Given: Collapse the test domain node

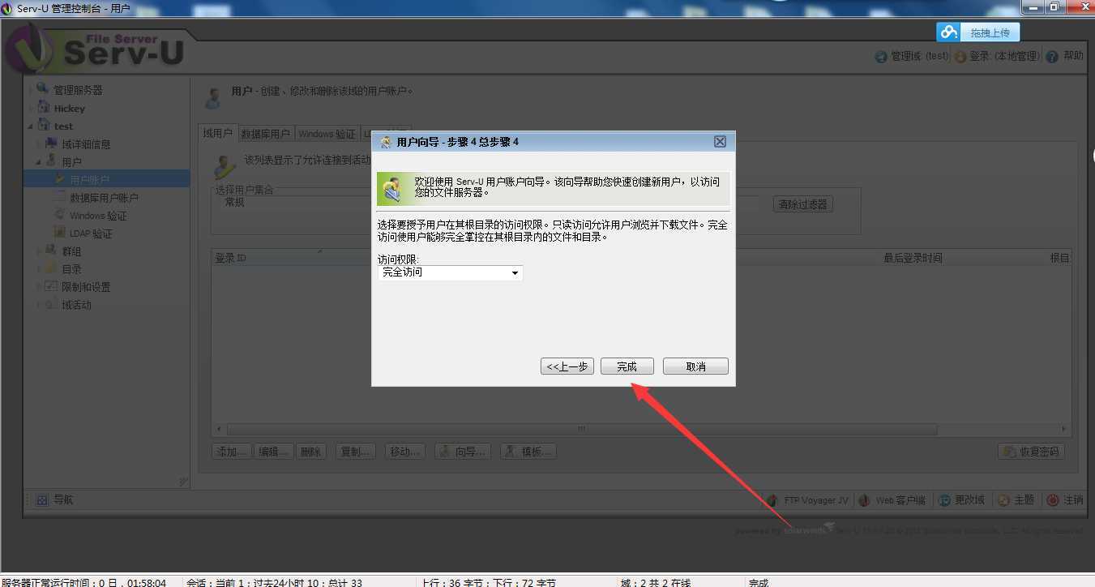Looking at the screenshot, I should (x=31, y=126).
